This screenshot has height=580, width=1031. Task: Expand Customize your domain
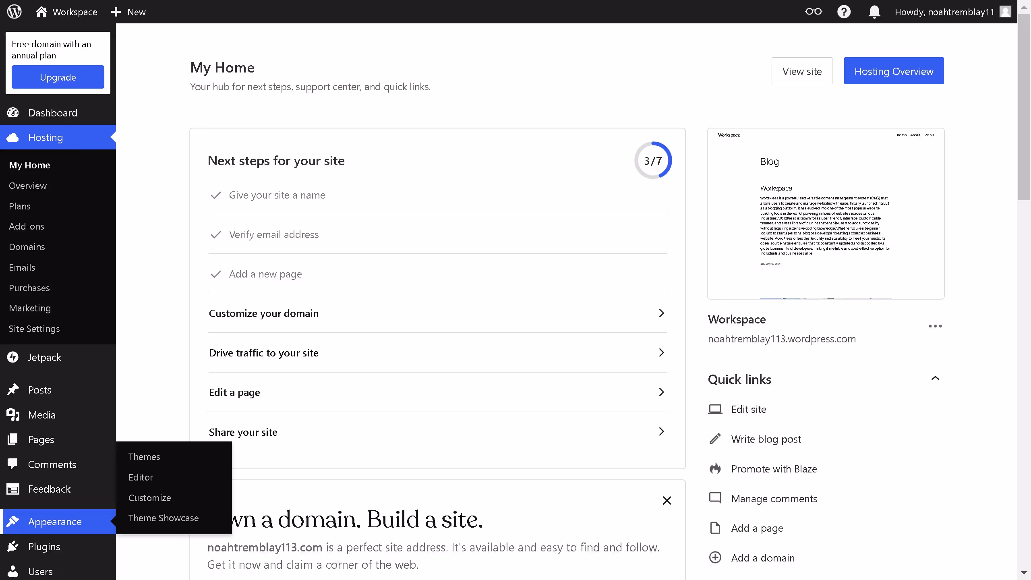pyautogui.click(x=662, y=313)
